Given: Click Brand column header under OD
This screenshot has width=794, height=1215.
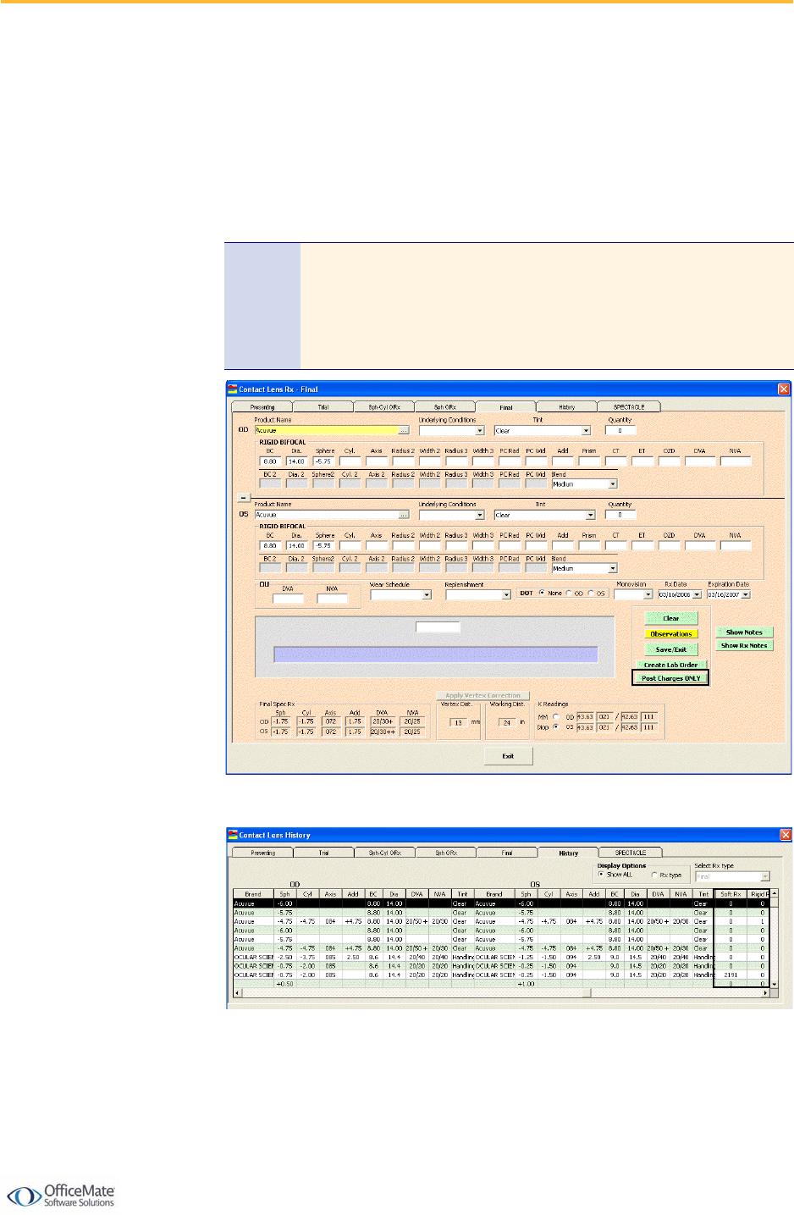Looking at the screenshot, I should click(x=253, y=894).
